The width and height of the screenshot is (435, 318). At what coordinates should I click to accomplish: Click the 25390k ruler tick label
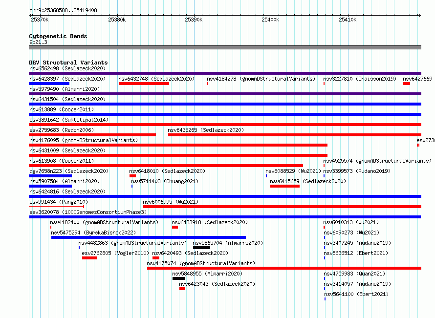coord(194,20)
